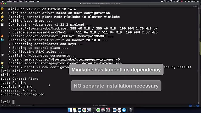Select the pointer tool in bottom toolbar
Viewport: 201px width, 113px height.
[x=3, y=106]
